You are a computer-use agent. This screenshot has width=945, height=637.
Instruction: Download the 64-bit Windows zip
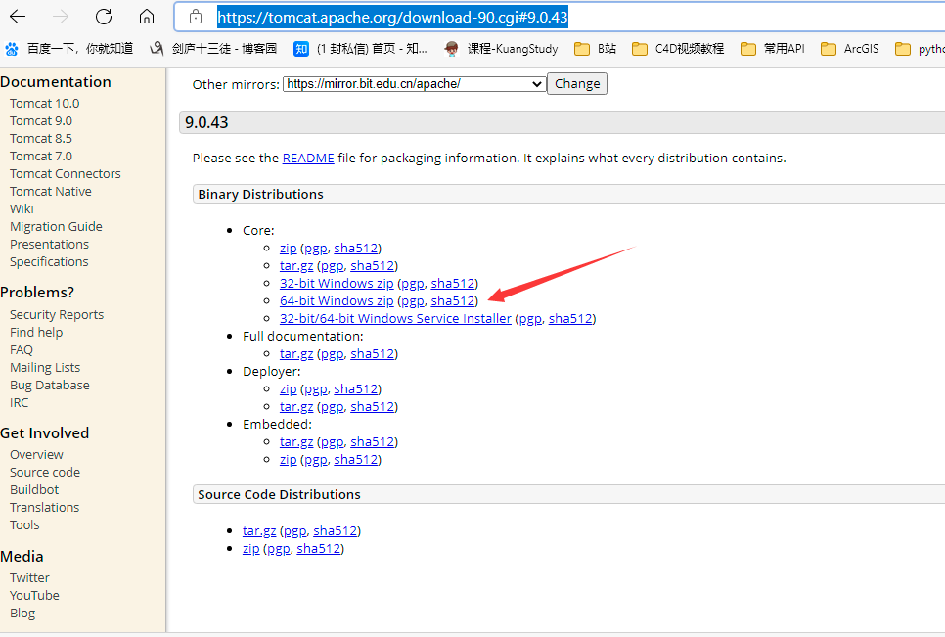[x=337, y=300]
